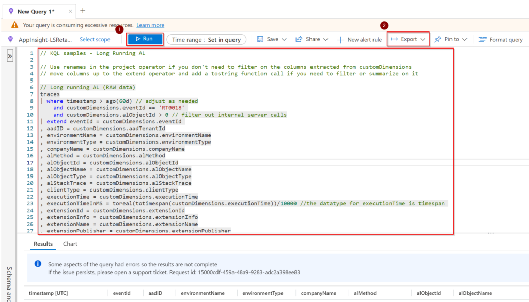The image size is (529, 302).
Task: Run the query
Action: click(144, 39)
